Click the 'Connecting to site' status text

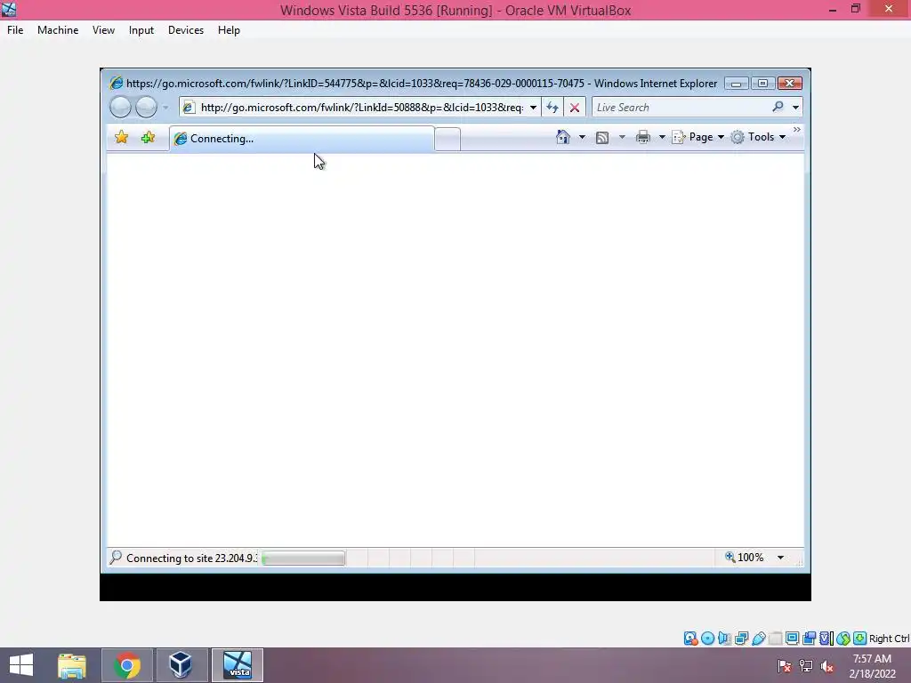(x=191, y=558)
